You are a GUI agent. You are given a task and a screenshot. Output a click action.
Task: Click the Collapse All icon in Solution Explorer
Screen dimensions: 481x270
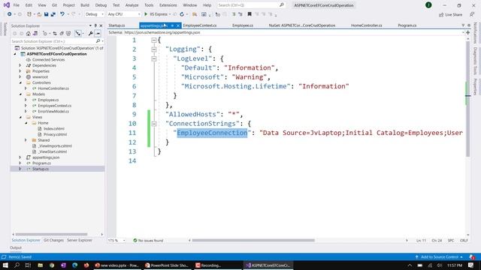62,33
